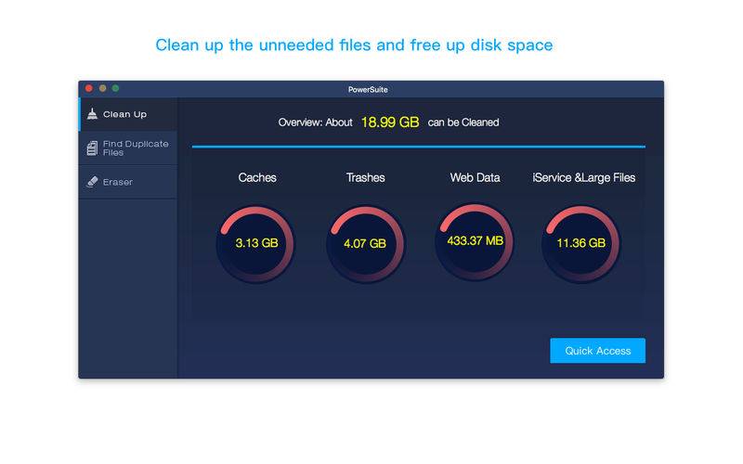
Task: Open the Clean Up tab
Action: click(128, 114)
